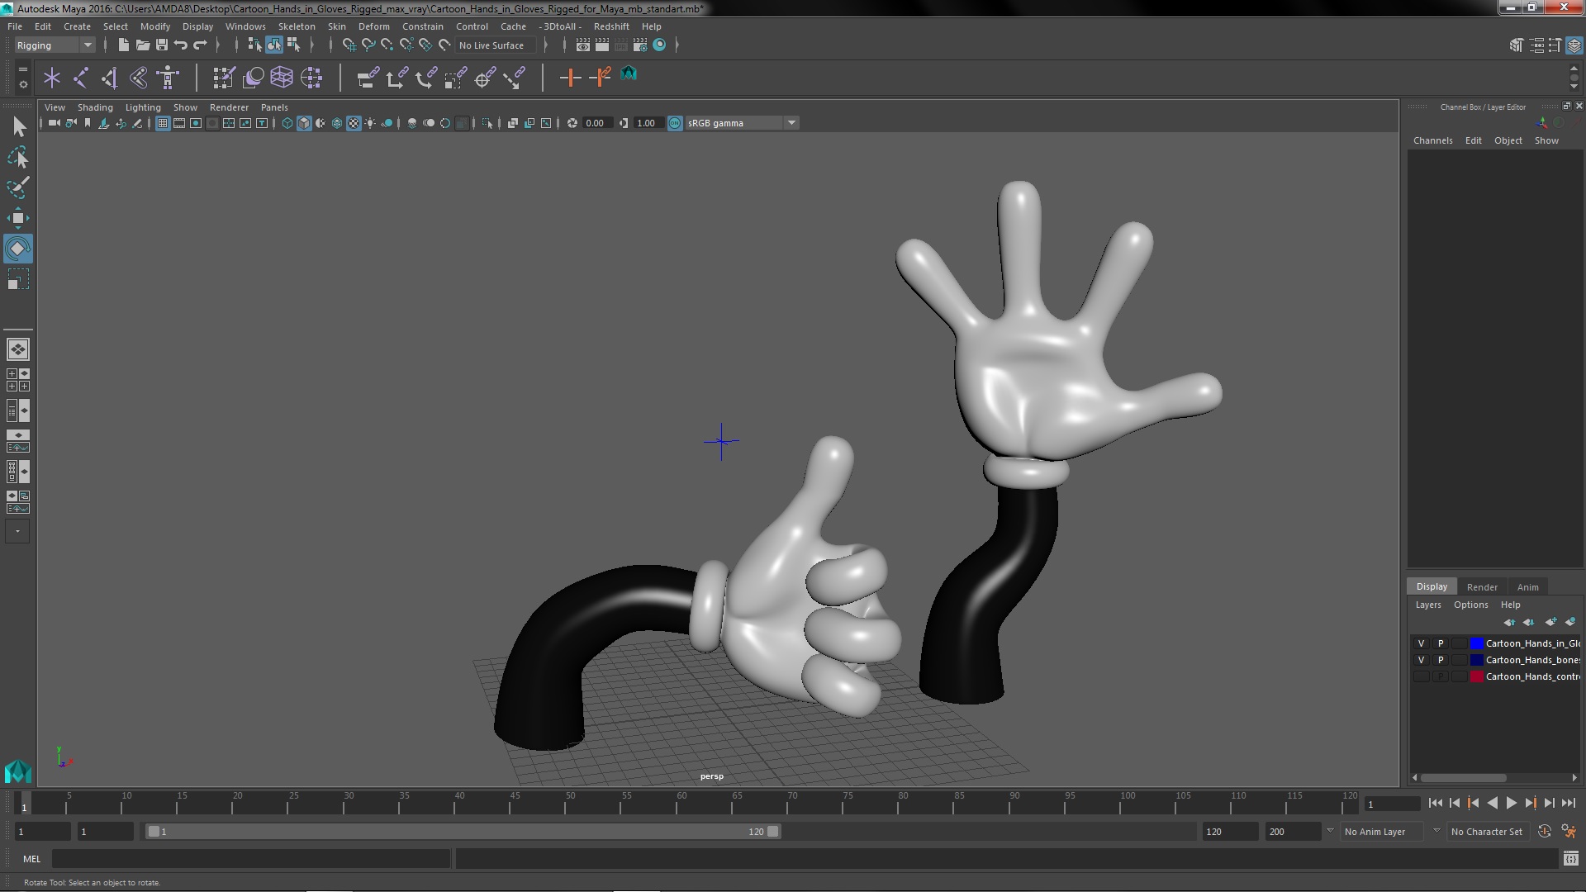Open Channels menu in Channel Box

coord(1432,140)
